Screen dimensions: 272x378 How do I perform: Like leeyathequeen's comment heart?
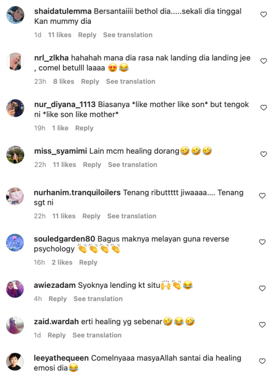(x=262, y=361)
